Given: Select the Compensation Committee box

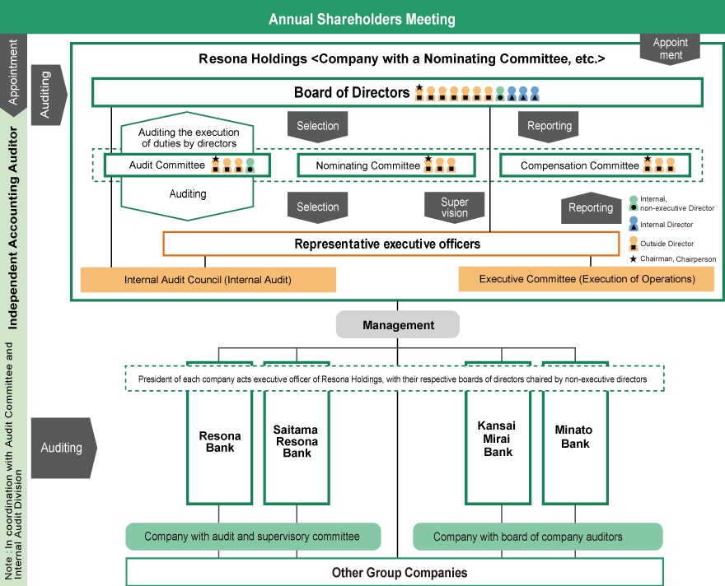Looking at the screenshot, I should point(595,165).
